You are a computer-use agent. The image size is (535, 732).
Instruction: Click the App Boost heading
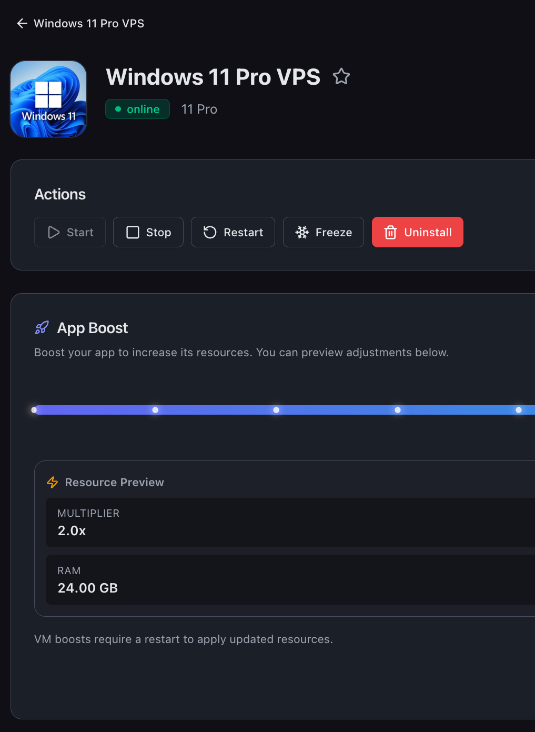point(93,328)
